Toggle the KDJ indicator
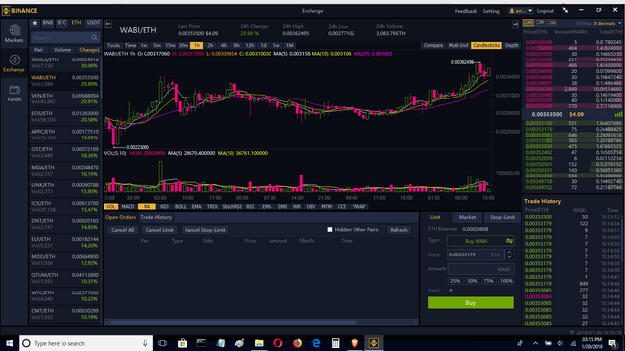Viewport: 625px width, 351px height. (164, 206)
